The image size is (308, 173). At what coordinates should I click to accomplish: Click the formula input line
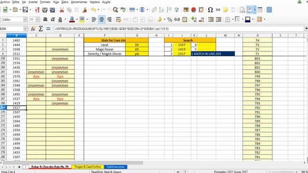tap(179, 29)
